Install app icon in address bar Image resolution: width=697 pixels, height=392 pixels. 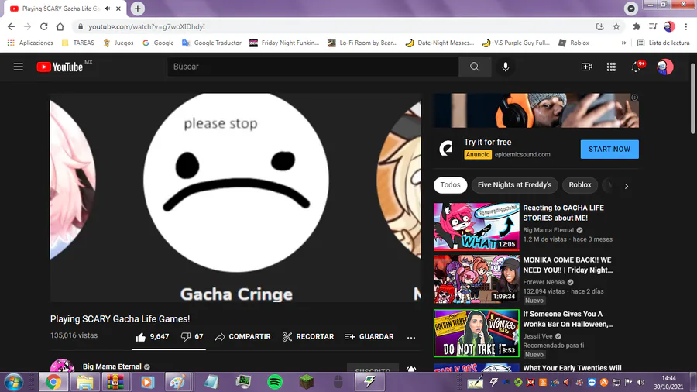click(x=600, y=26)
